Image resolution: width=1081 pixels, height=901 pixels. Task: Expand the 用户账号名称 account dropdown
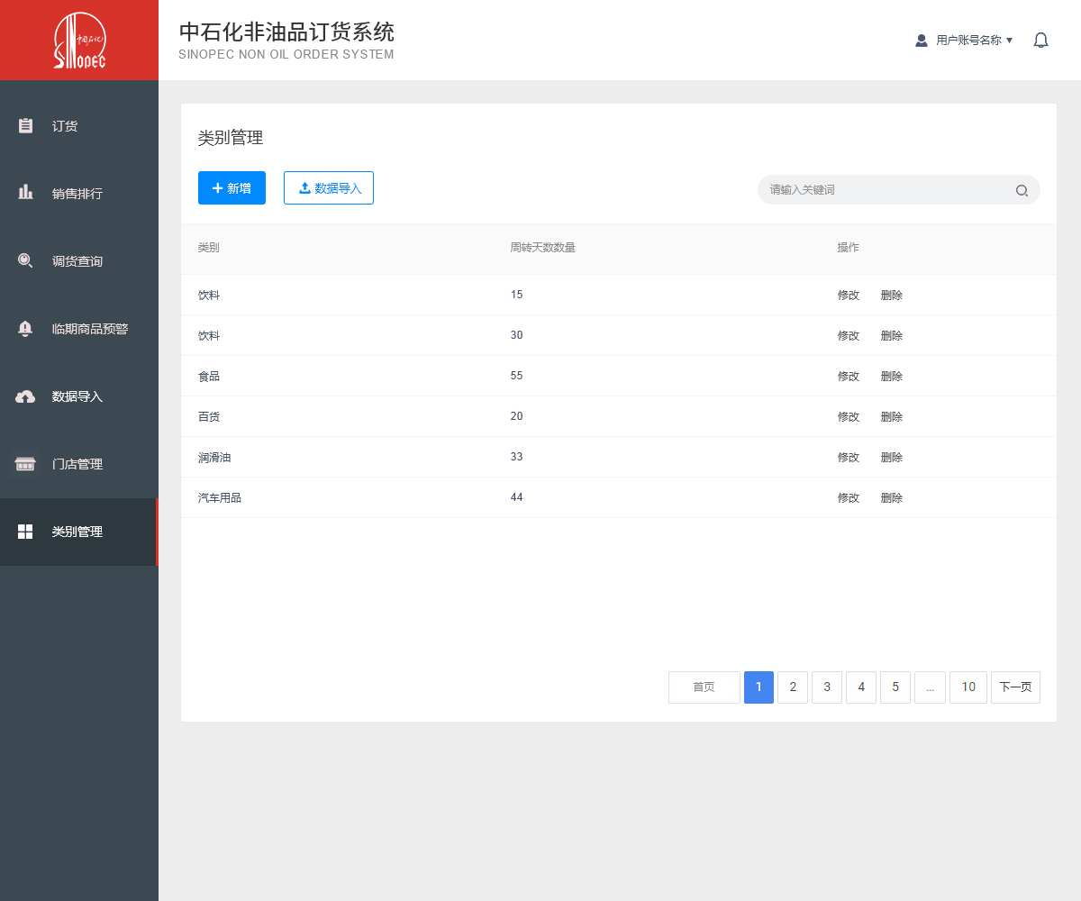point(965,41)
